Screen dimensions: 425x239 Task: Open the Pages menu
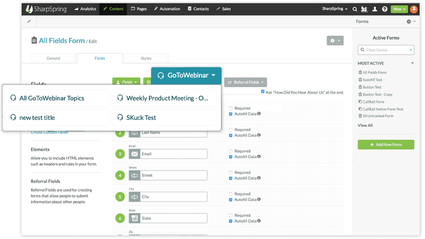point(139,9)
